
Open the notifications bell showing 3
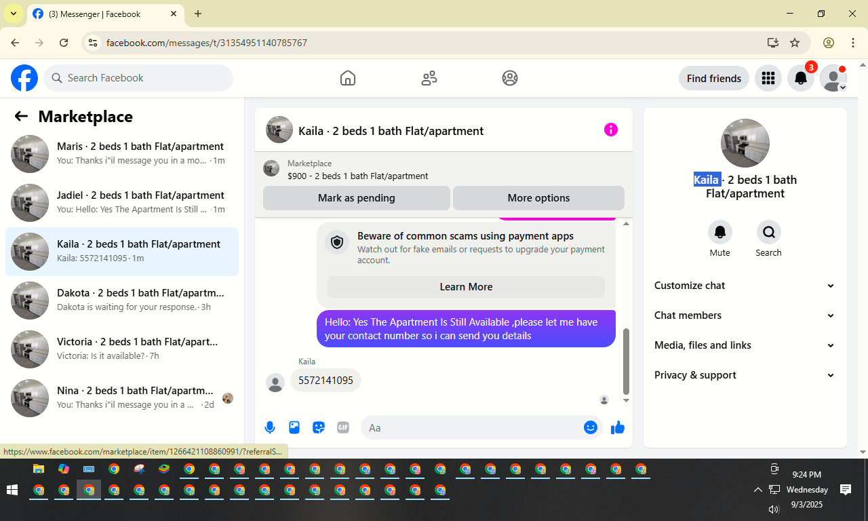tap(801, 78)
